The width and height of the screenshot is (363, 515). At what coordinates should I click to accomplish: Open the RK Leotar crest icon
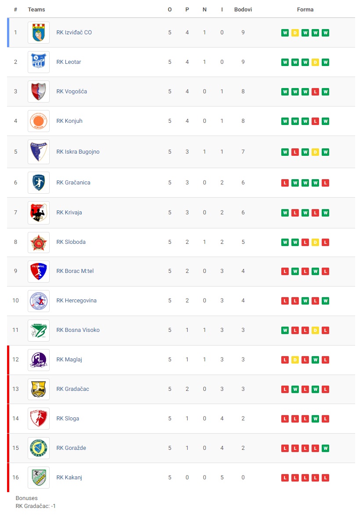tap(39, 62)
